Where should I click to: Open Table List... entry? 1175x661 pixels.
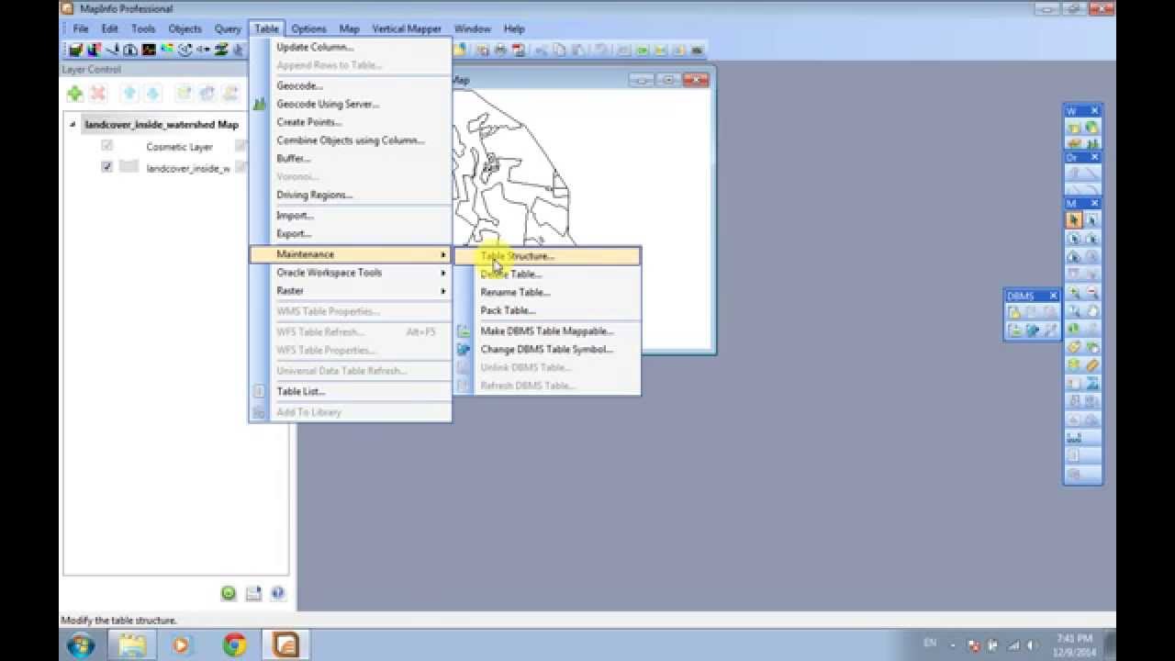click(351, 391)
